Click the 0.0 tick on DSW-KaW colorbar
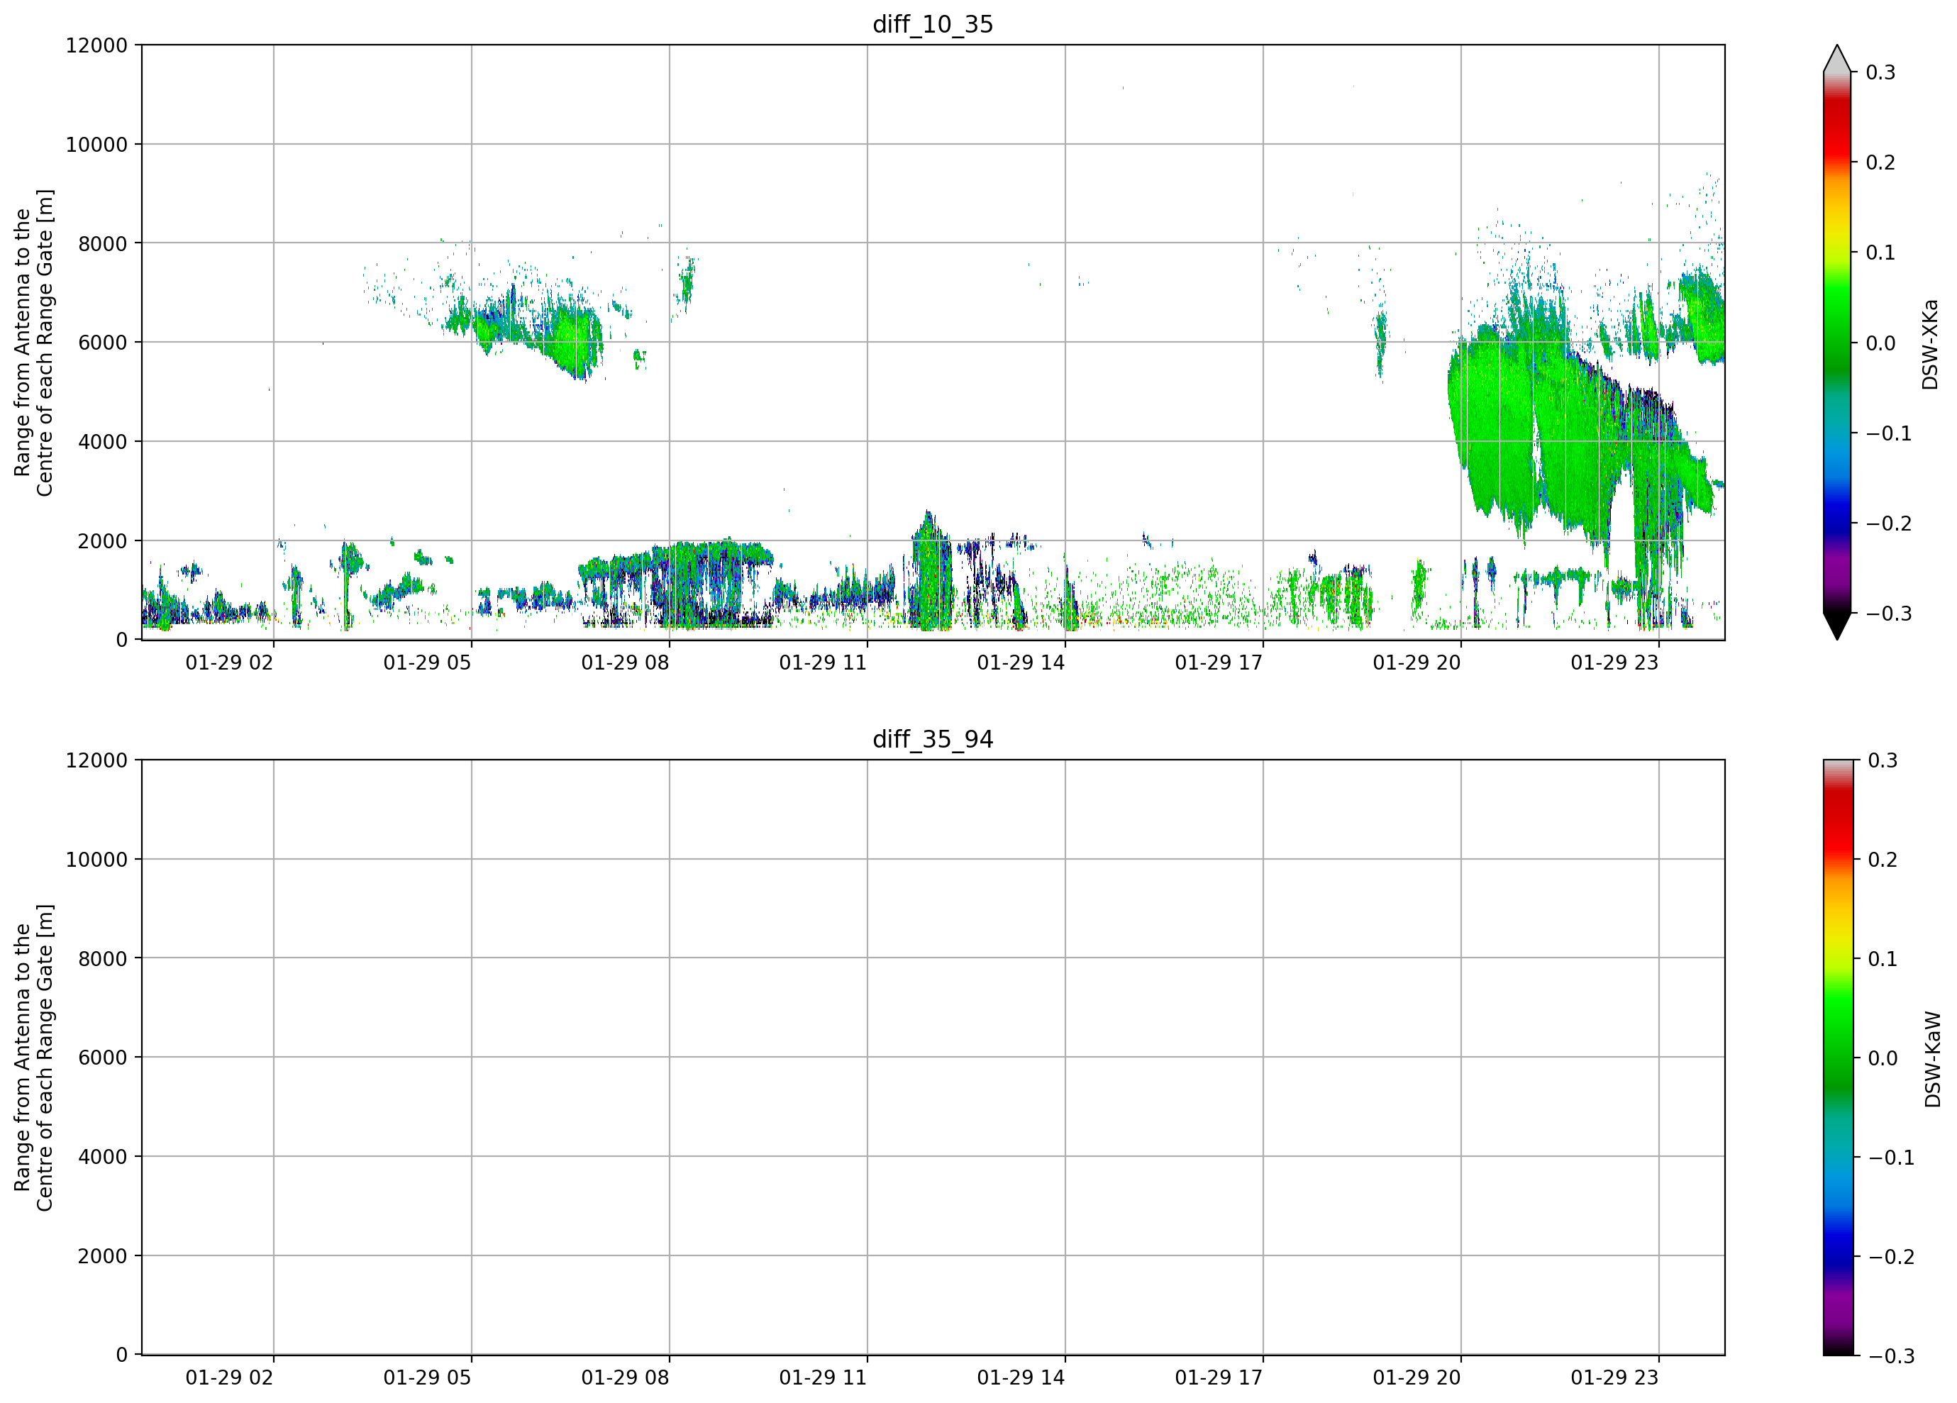Viewport: 1957px width, 1403px height. [x=1883, y=1058]
